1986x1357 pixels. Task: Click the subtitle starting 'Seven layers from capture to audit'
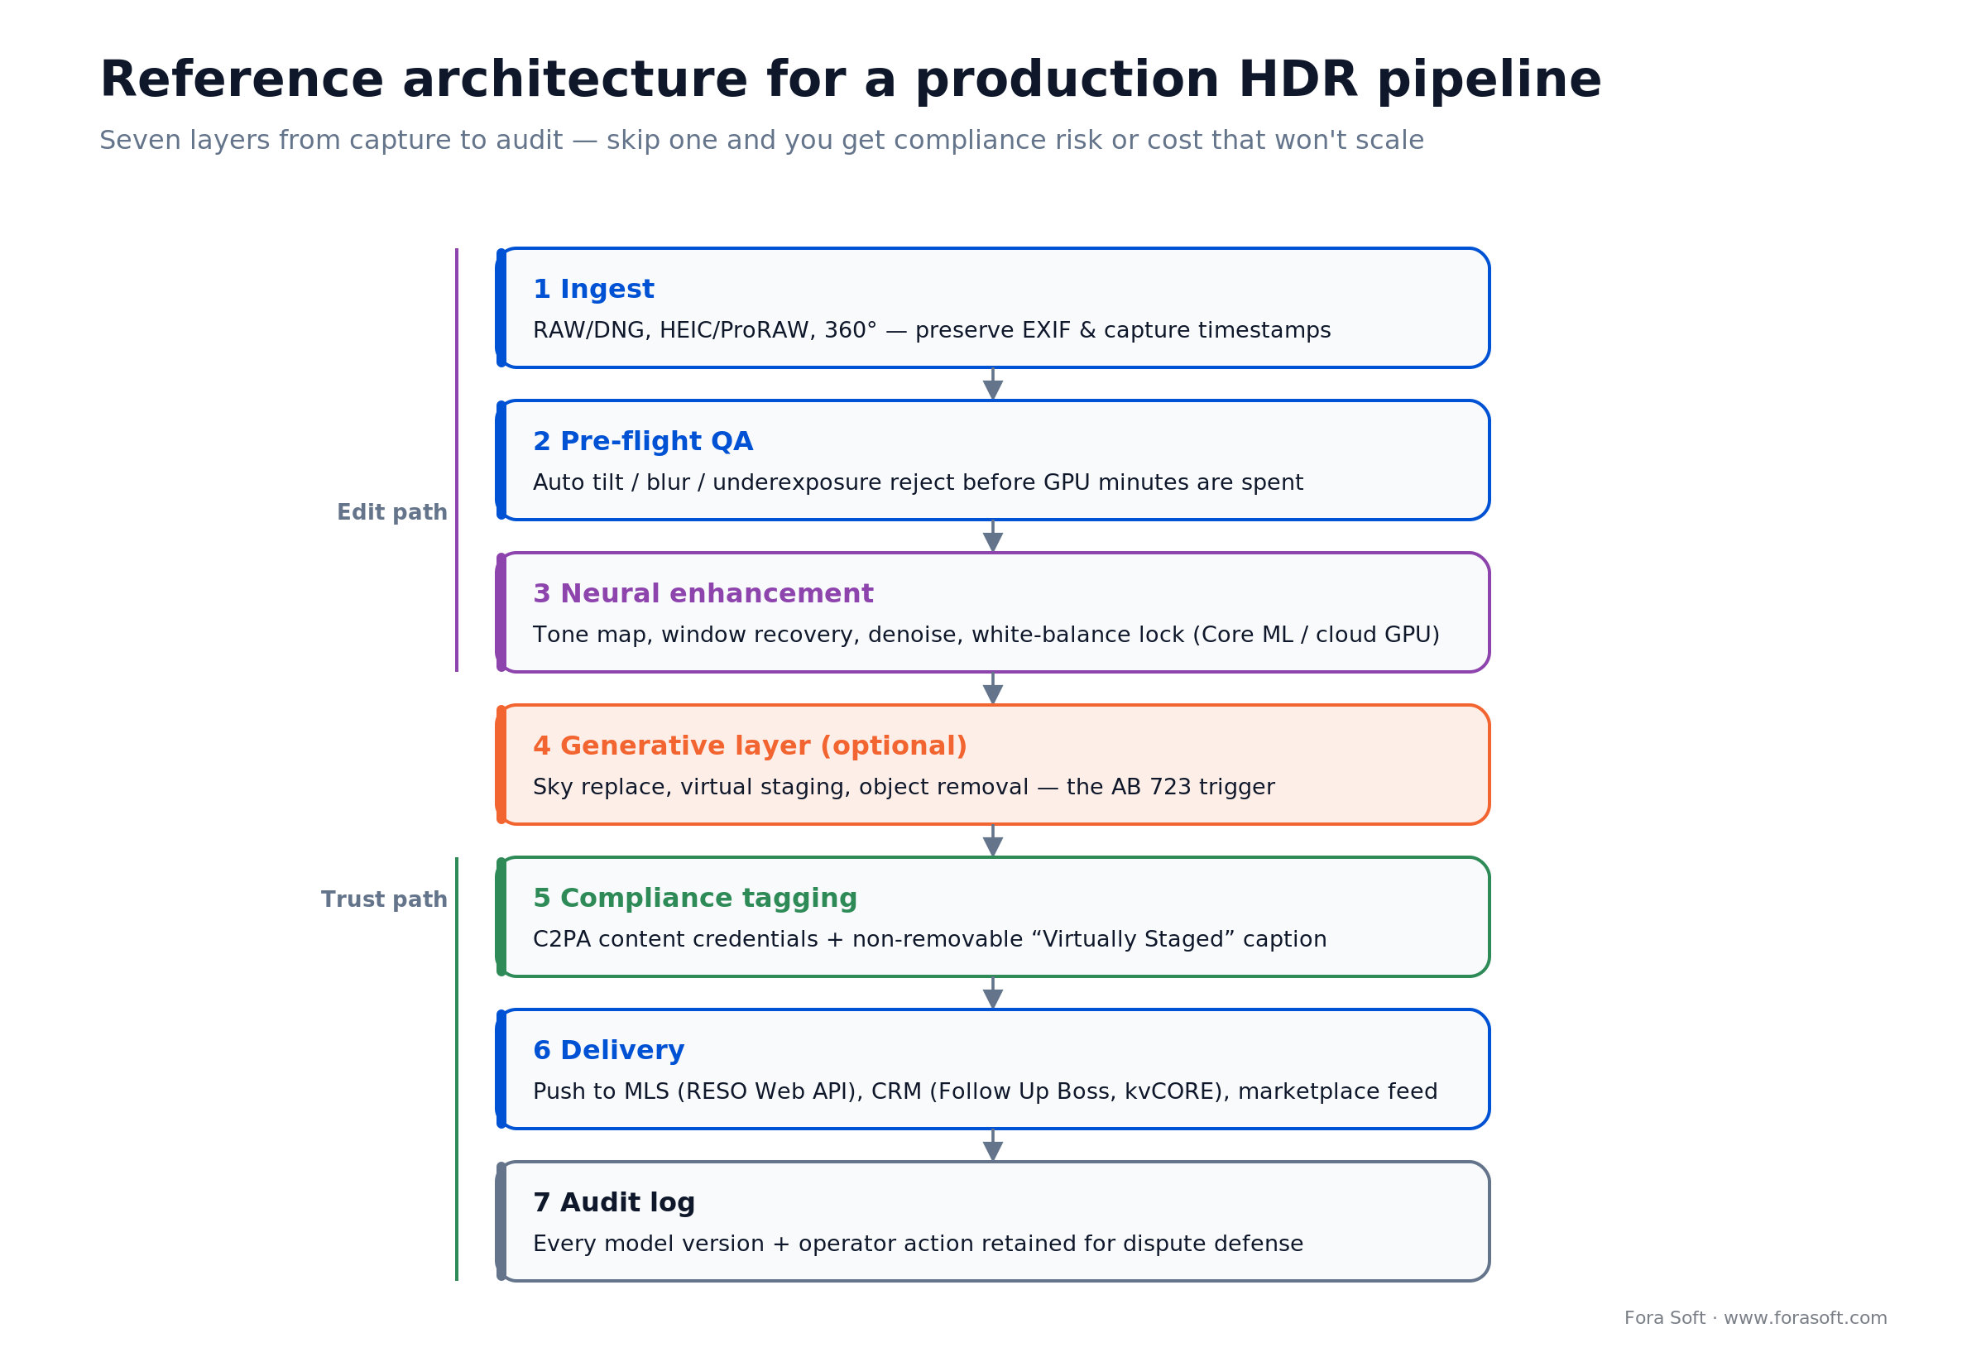pyautogui.click(x=761, y=140)
